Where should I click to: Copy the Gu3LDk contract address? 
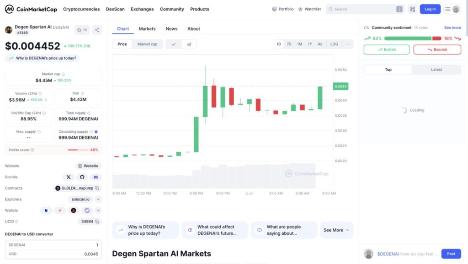97,188
